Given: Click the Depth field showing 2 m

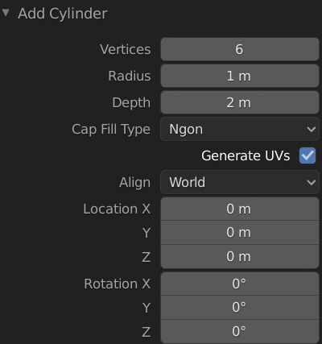Looking at the screenshot, I should click(x=240, y=102).
